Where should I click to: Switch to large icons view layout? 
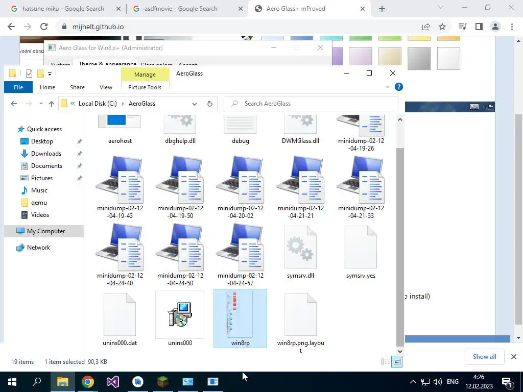[397, 361]
